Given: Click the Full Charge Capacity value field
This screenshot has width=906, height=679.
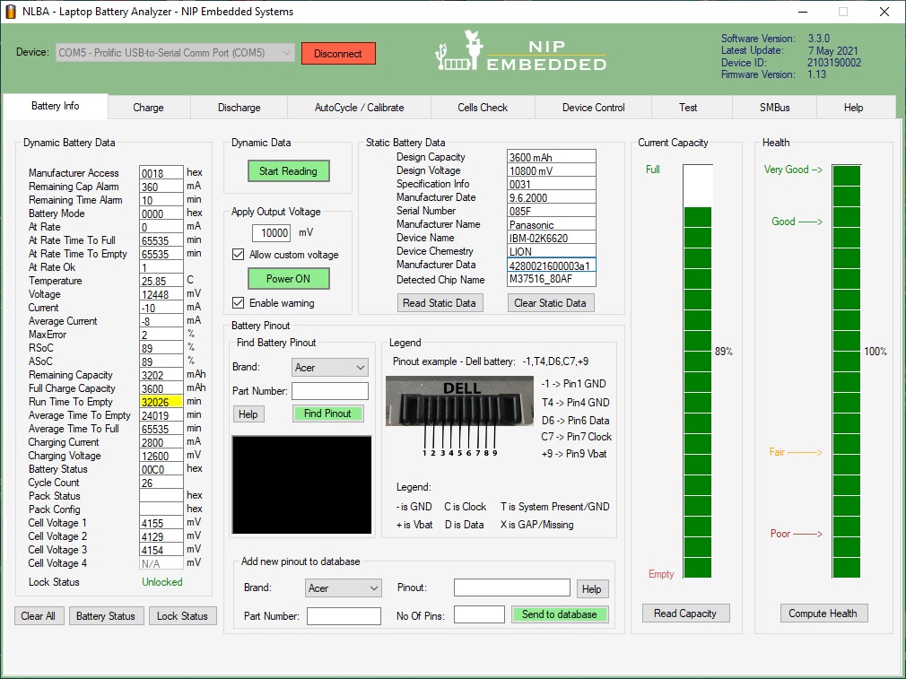Looking at the screenshot, I should pyautogui.click(x=161, y=388).
